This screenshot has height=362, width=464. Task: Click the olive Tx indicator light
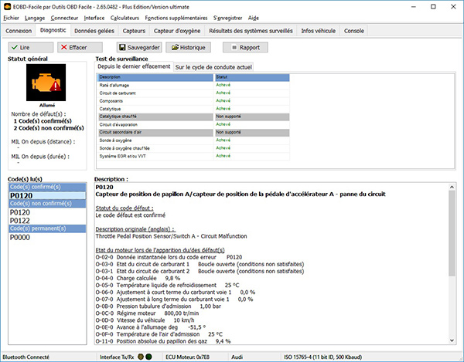(141, 357)
